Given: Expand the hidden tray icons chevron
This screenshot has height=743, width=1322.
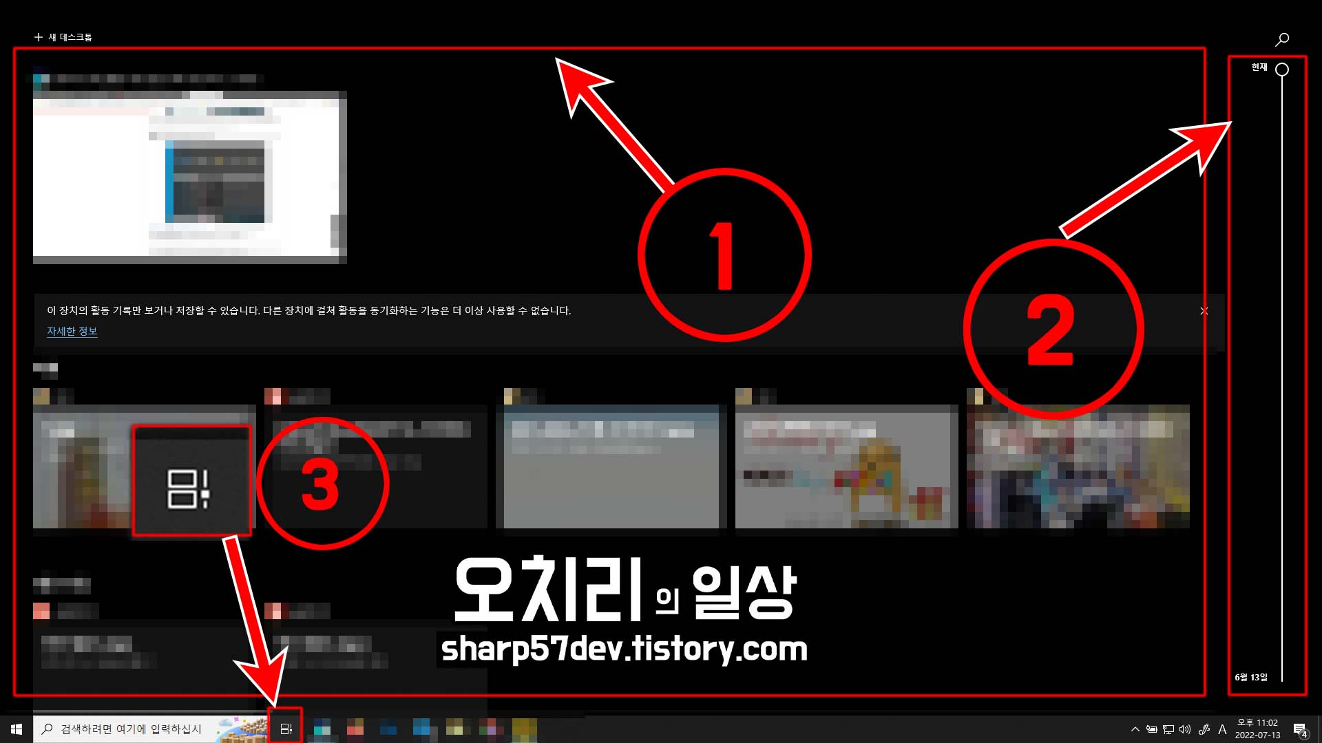Looking at the screenshot, I should tap(1135, 729).
